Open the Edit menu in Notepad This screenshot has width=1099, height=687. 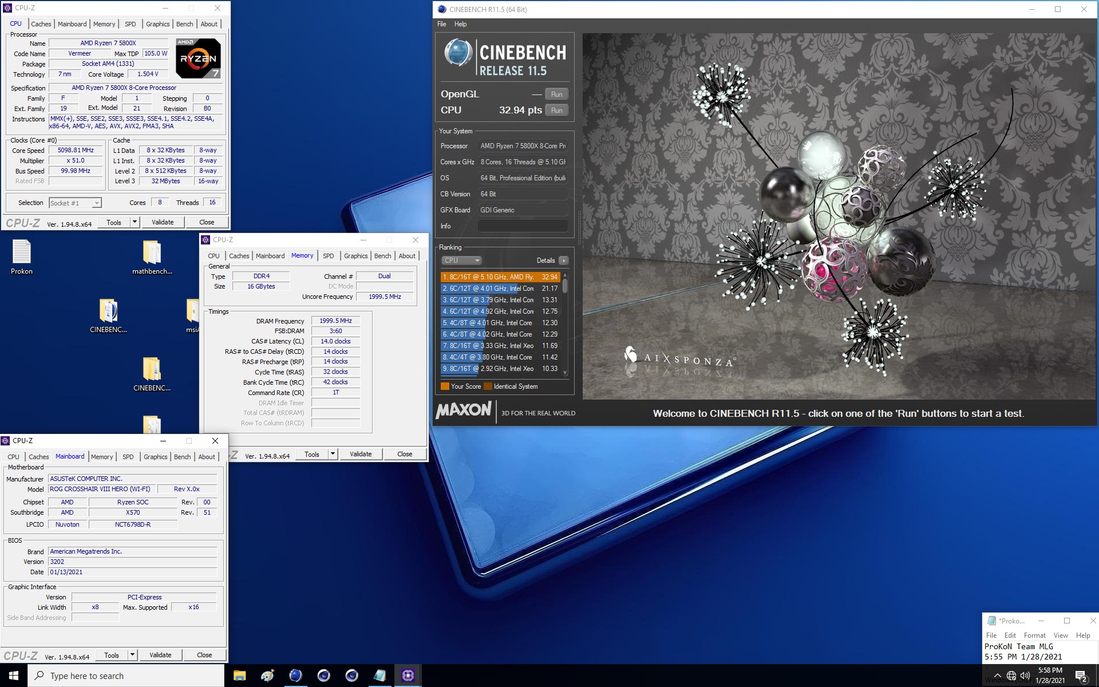pos(1010,635)
